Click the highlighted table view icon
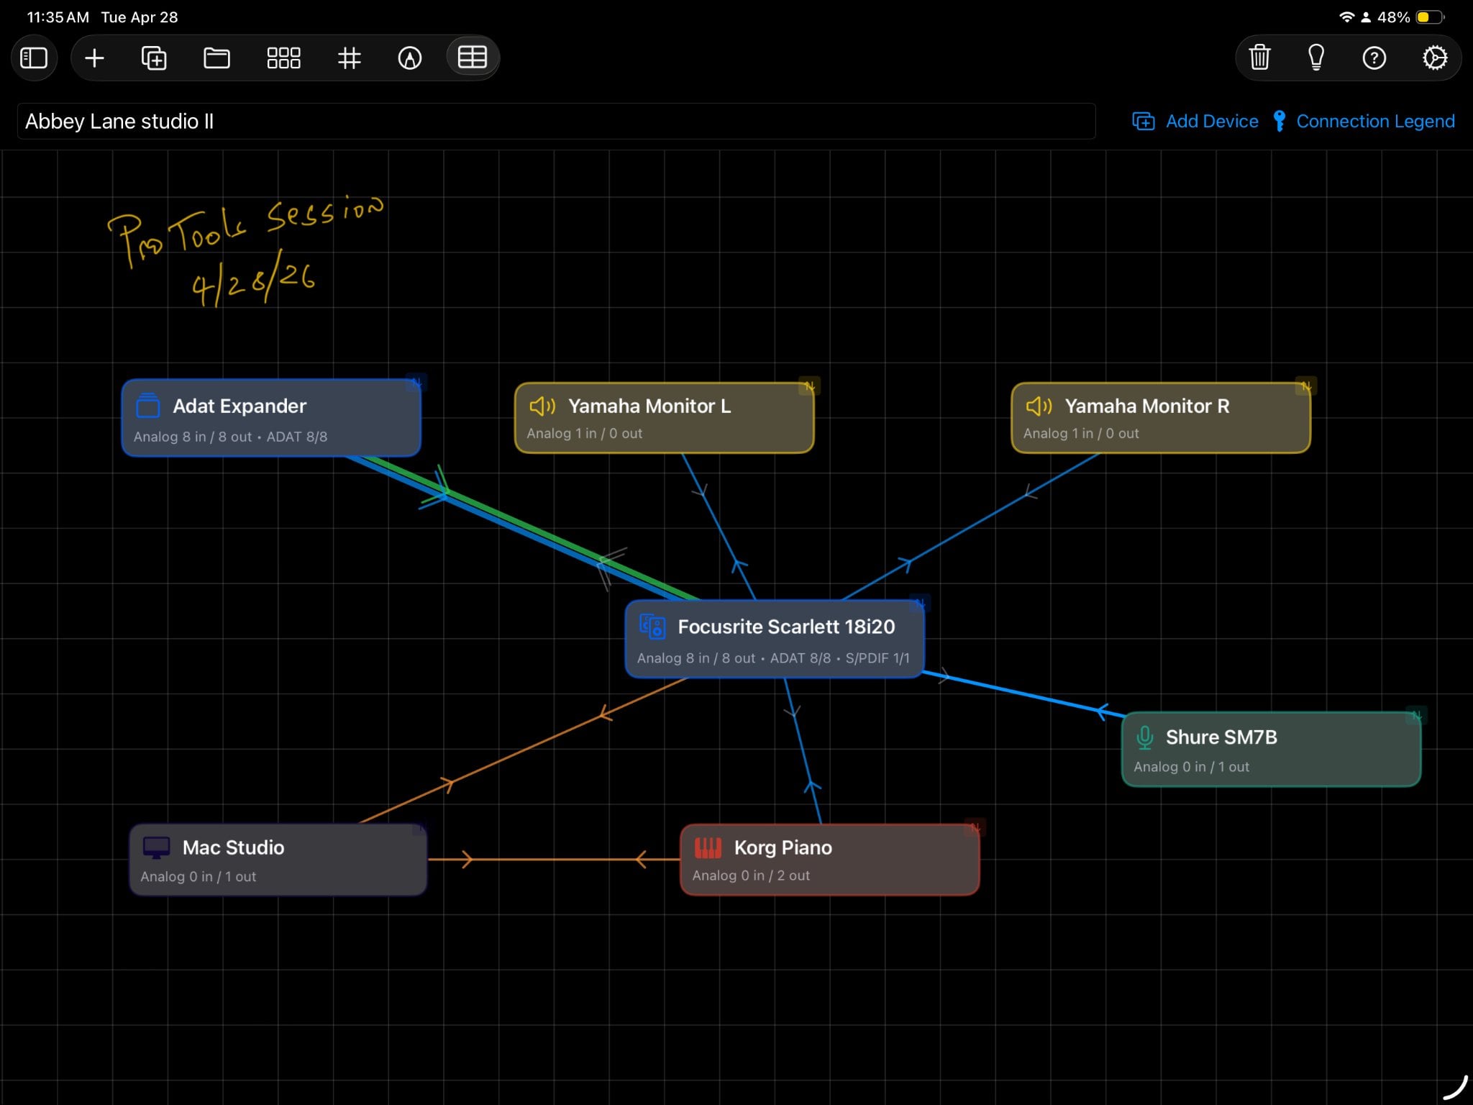This screenshot has height=1105, width=1473. pos(473,57)
